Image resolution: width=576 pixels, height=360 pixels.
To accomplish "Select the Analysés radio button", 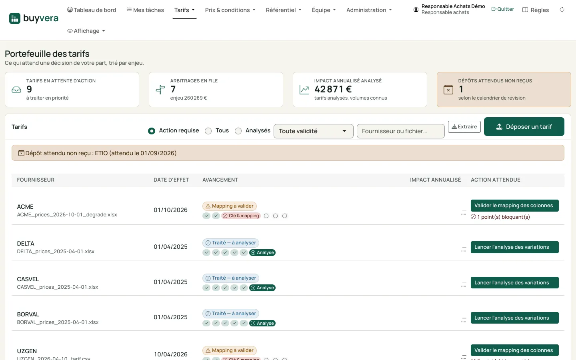I will [x=238, y=131].
